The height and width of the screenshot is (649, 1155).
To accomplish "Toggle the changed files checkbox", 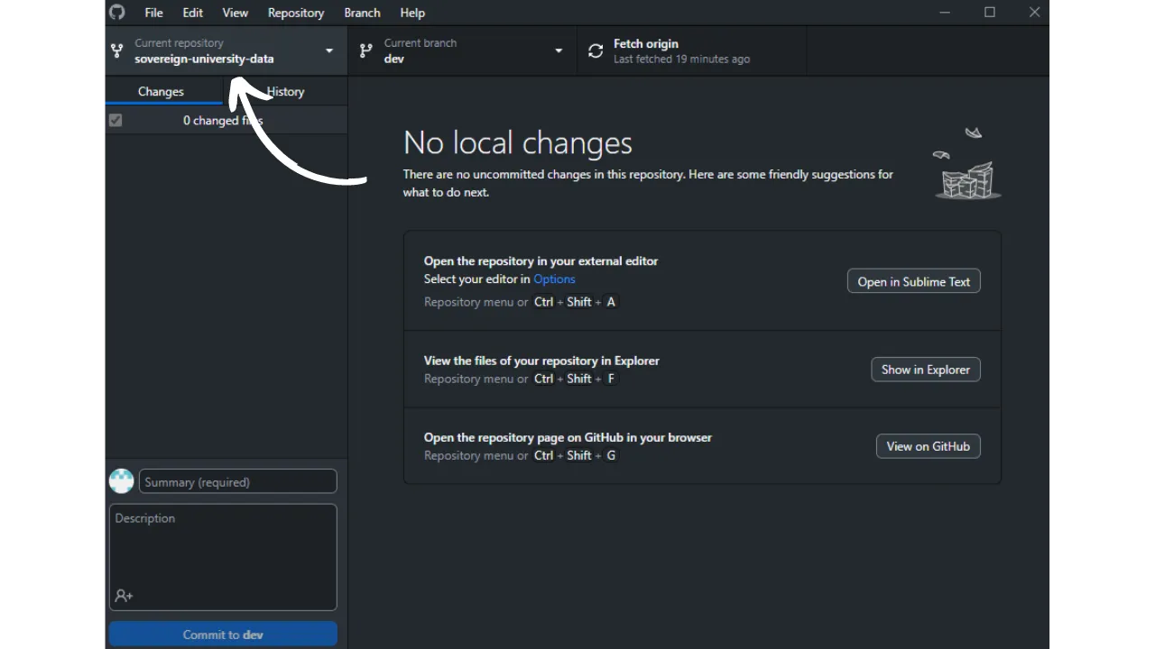I will pyautogui.click(x=115, y=120).
